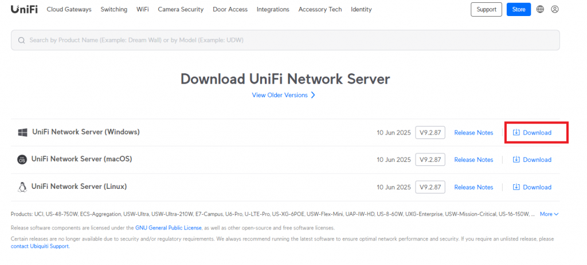587x265 pixels.
Task: Click V9.2.87 badge in Linux row
Action: pos(430,187)
